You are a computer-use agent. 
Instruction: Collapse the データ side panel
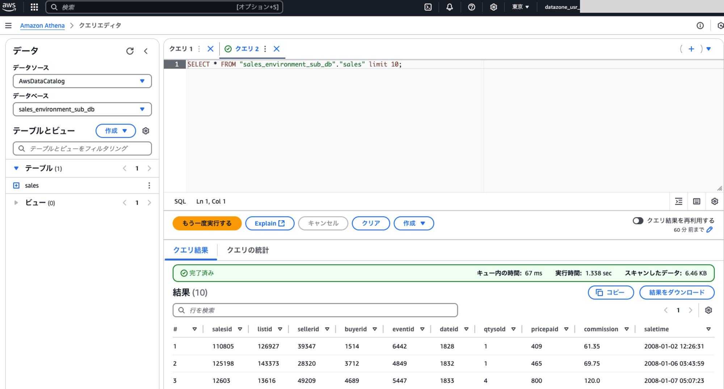[x=146, y=51]
